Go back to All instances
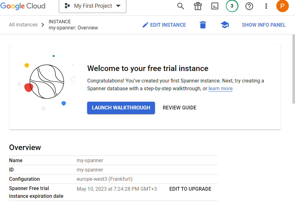Screen dimensions: 295x208 coord(23,25)
